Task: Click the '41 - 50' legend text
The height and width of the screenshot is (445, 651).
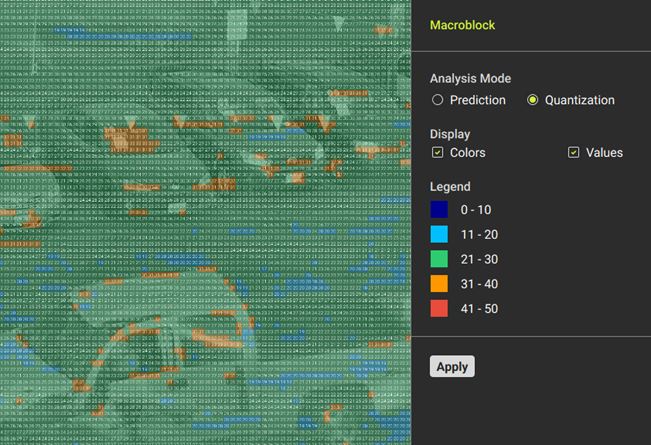Action: [x=479, y=309]
